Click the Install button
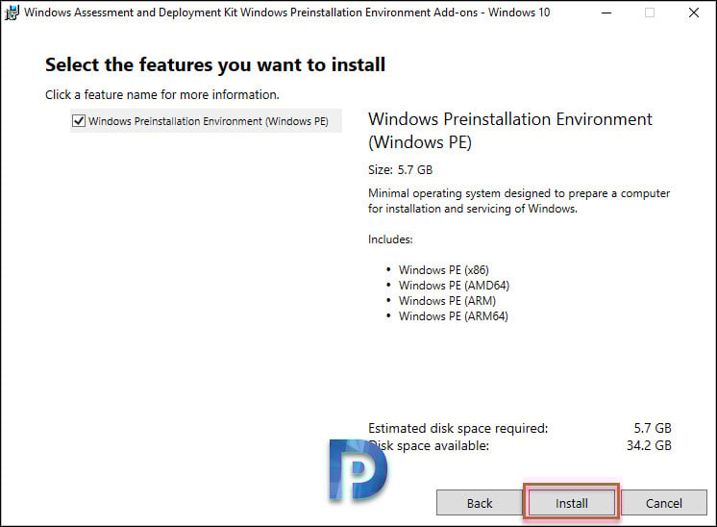The width and height of the screenshot is (717, 527). (572, 503)
